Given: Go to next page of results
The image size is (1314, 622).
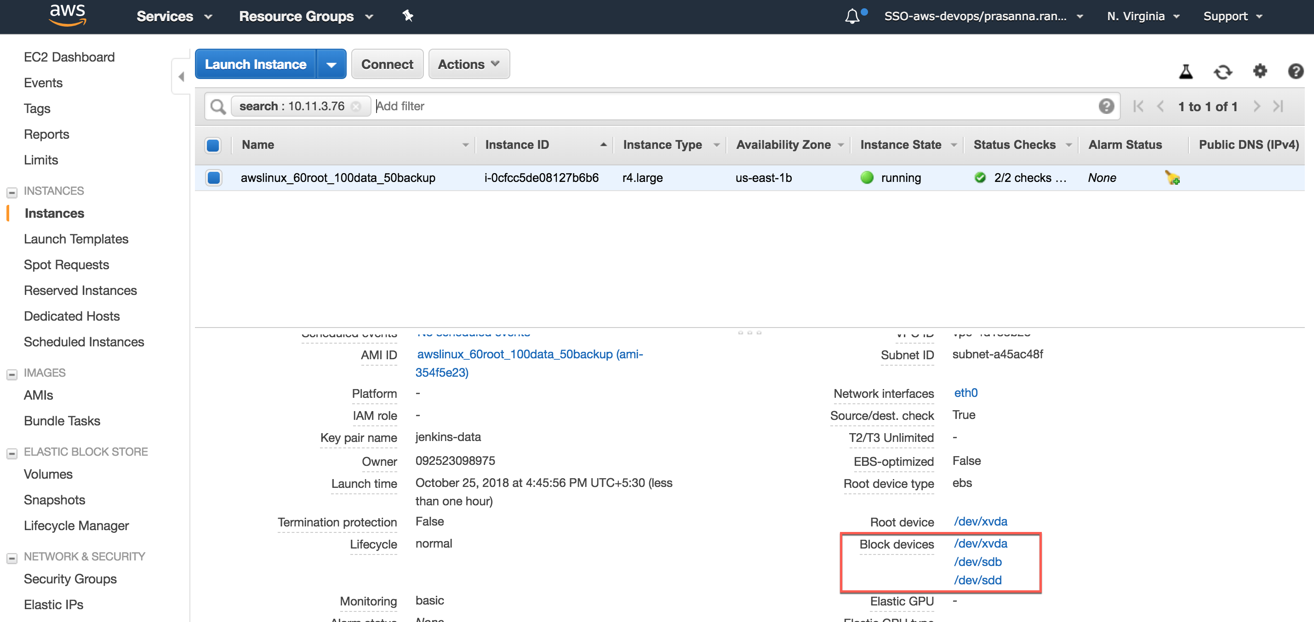Looking at the screenshot, I should coord(1257,106).
